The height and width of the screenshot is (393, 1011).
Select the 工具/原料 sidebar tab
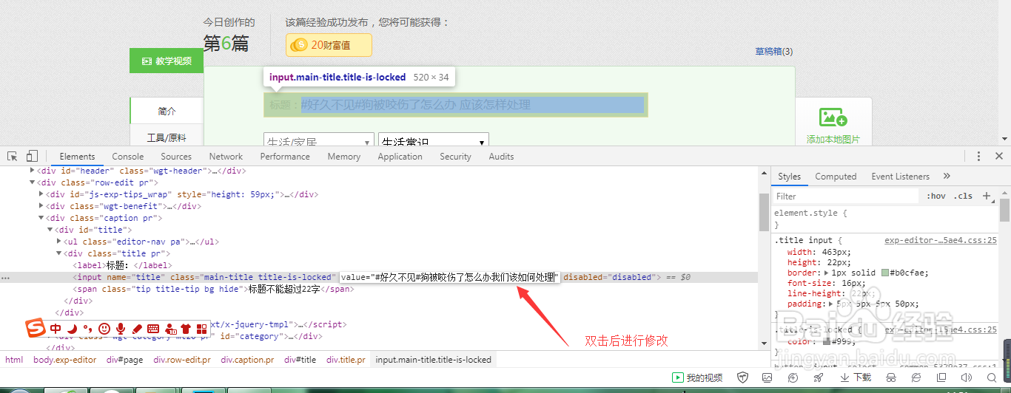(167, 137)
